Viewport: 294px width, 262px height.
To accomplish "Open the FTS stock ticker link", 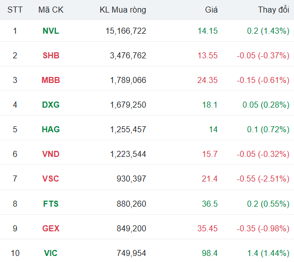I will (51, 204).
